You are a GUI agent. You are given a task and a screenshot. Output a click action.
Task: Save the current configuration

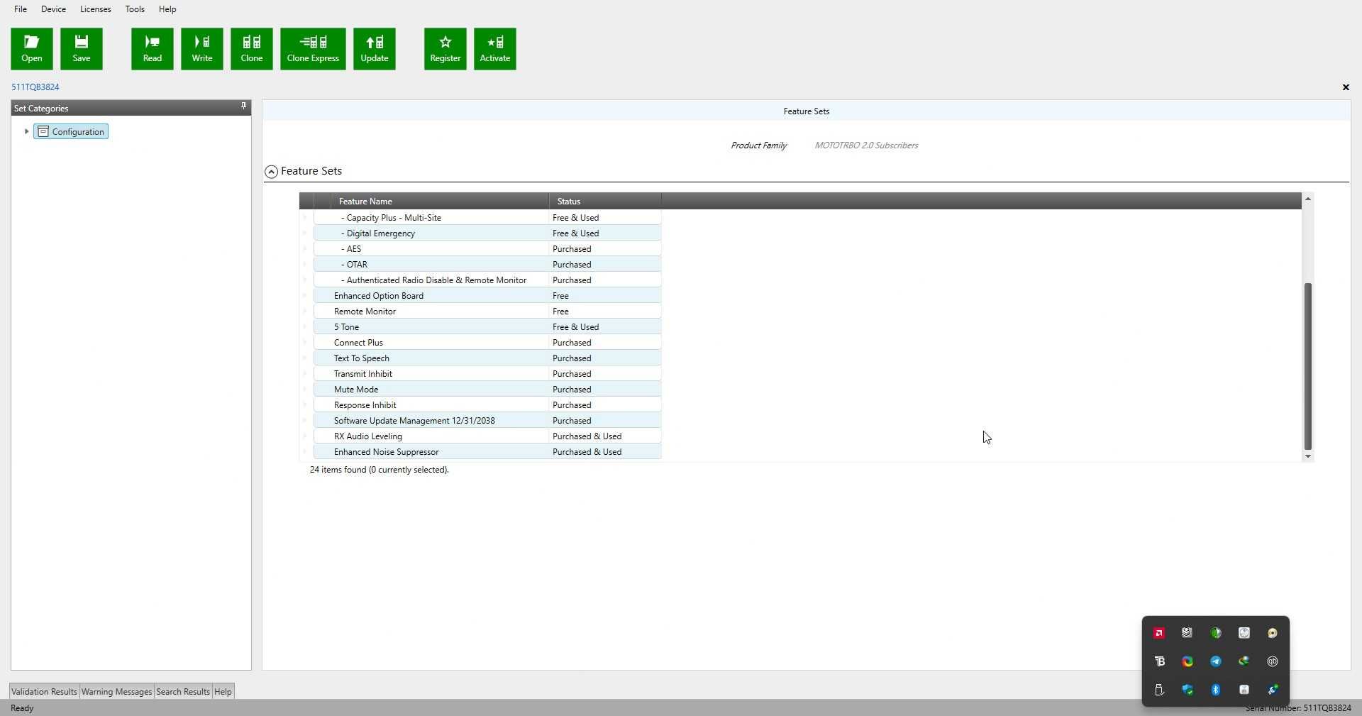[x=82, y=49]
